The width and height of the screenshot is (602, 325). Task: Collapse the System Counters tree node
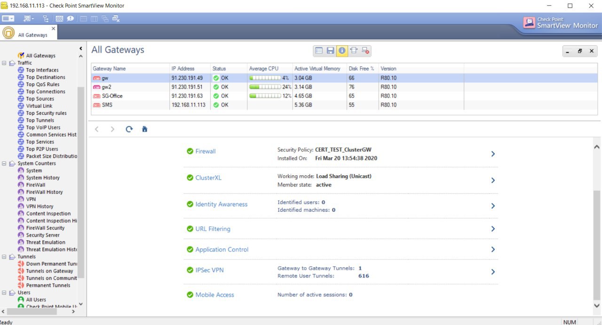pyautogui.click(x=4, y=164)
